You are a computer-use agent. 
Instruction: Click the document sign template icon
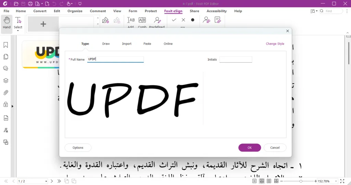[x=218, y=20]
